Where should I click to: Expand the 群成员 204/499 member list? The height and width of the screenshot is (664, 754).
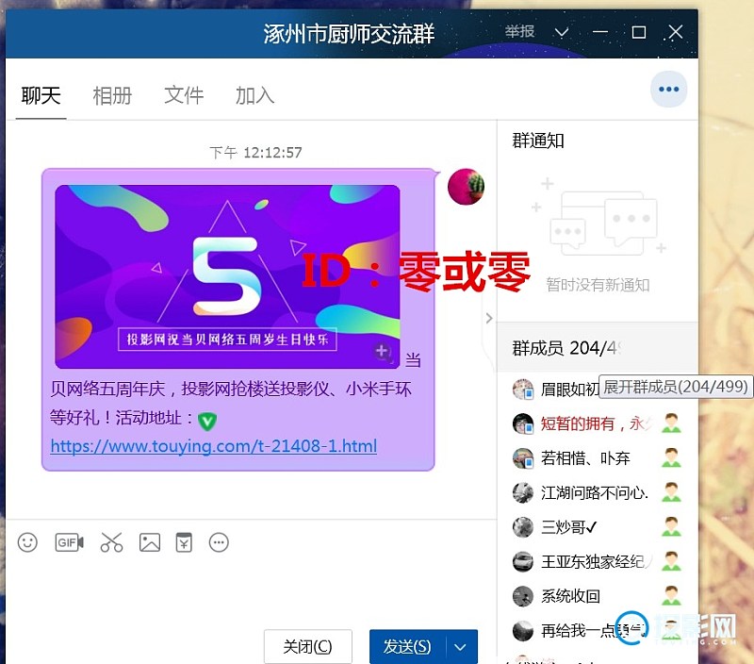point(565,348)
